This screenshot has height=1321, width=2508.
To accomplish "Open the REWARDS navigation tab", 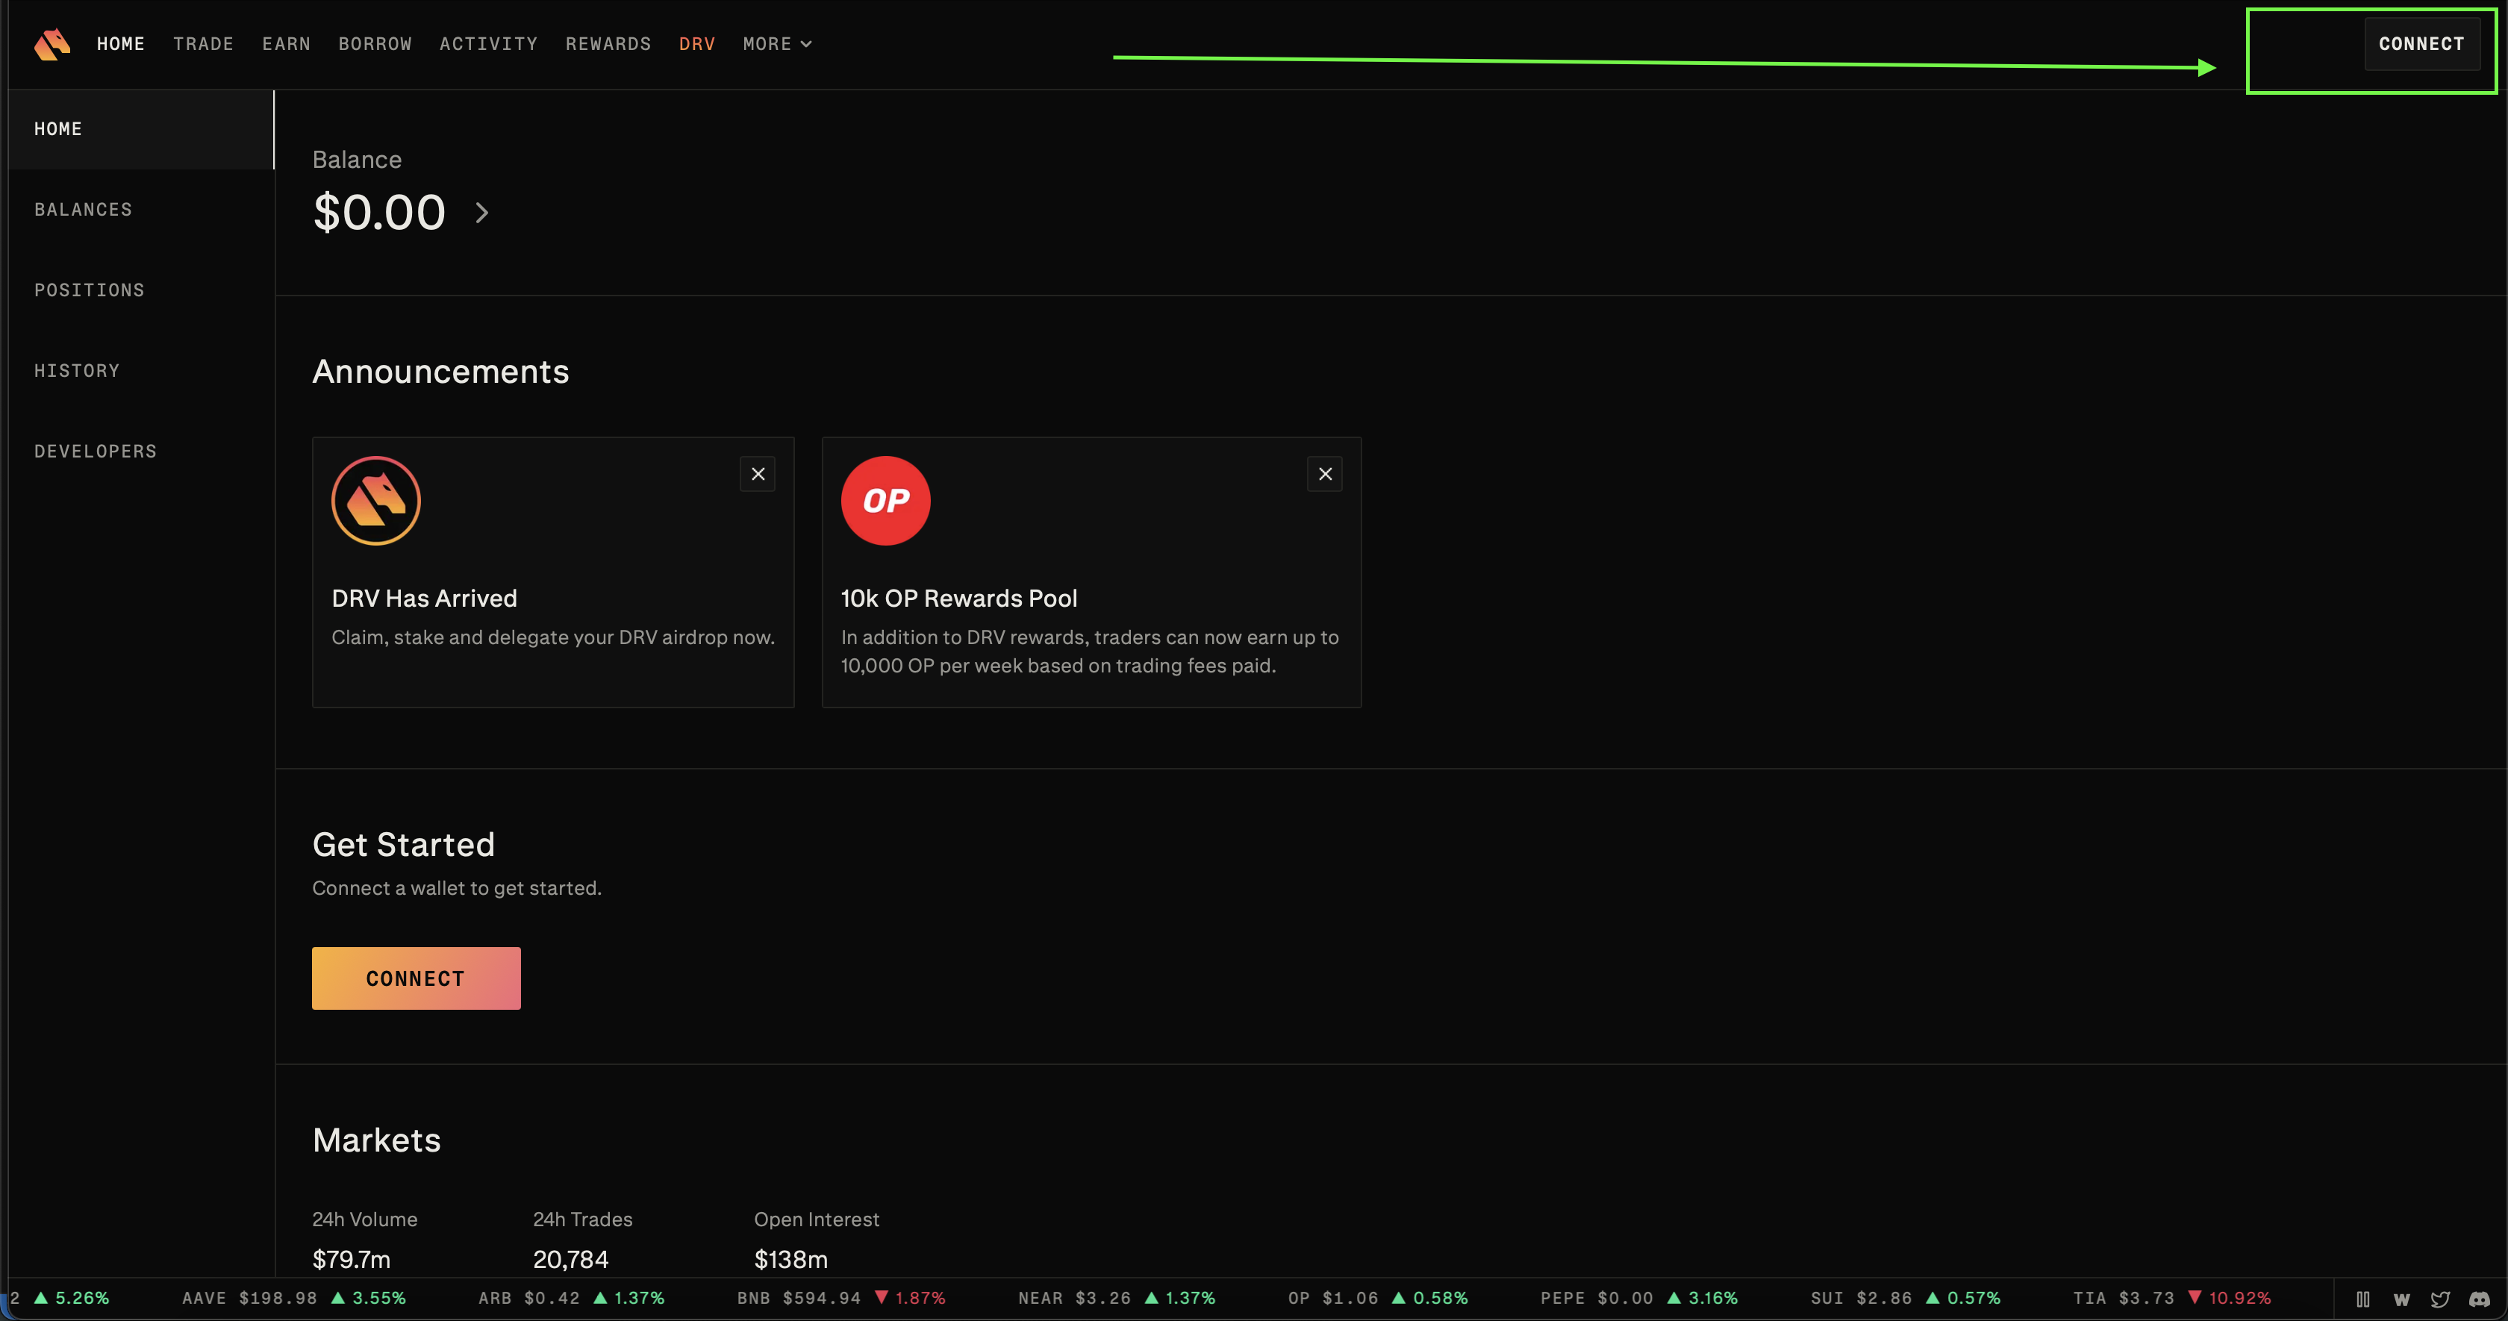I will coord(608,44).
